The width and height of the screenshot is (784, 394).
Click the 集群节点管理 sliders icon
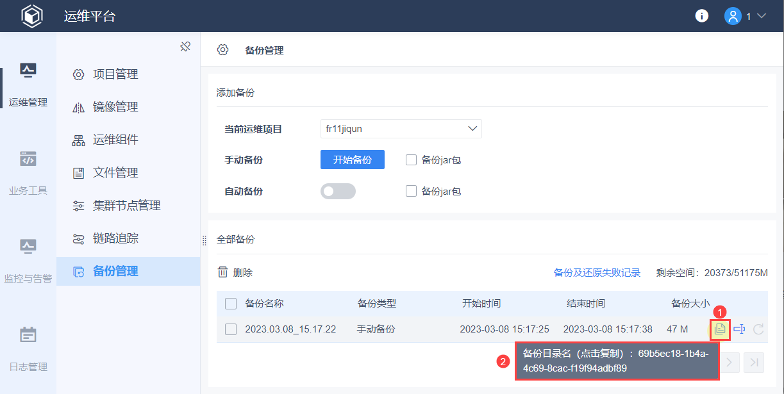[x=79, y=206]
